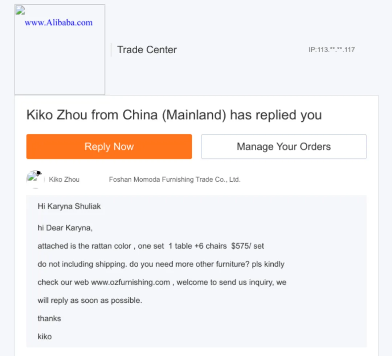Click the "Hi Karyna Shuliak" greeting

click(x=69, y=206)
